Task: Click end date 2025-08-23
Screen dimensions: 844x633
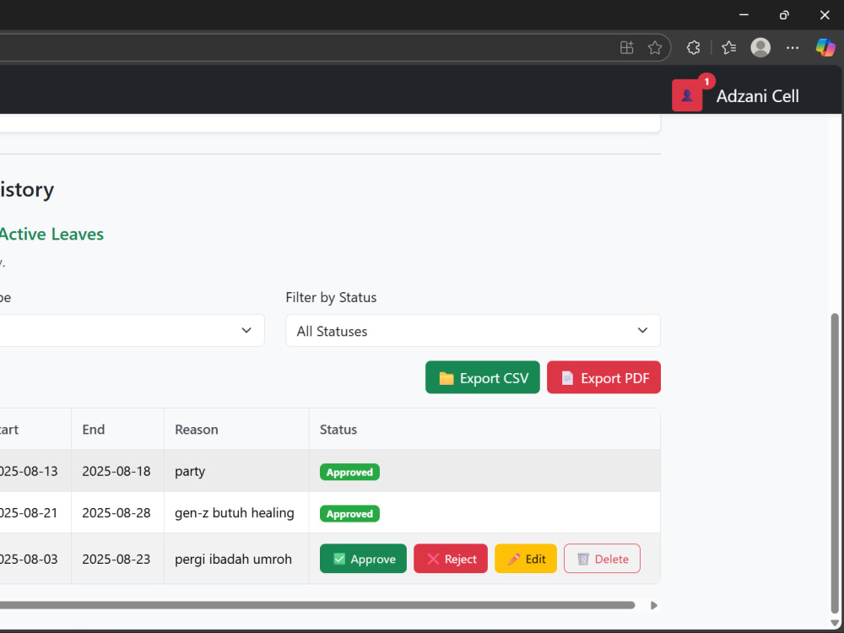Action: (116, 560)
